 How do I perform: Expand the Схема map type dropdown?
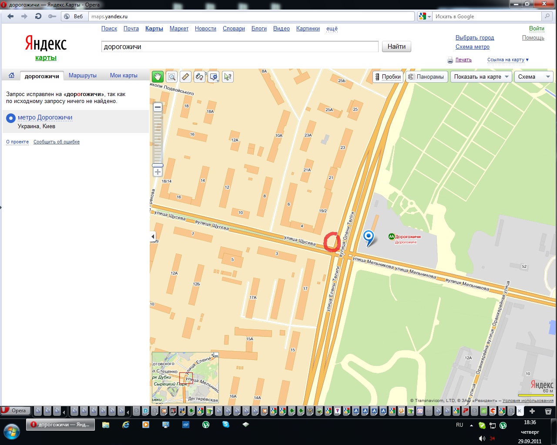pos(534,77)
